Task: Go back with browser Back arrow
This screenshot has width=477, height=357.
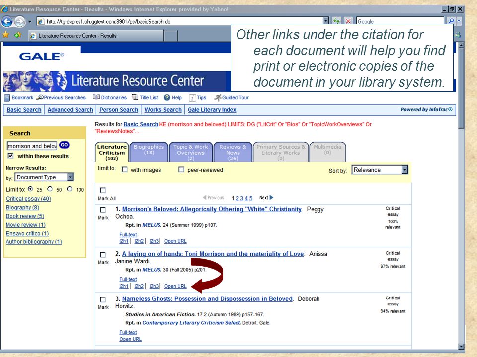Action: point(7,21)
